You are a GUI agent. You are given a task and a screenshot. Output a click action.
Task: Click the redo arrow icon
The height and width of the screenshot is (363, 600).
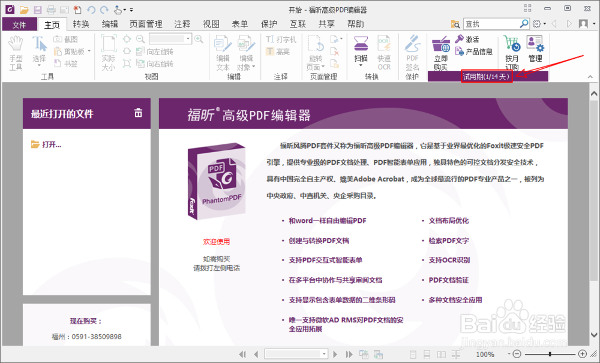coord(104,10)
